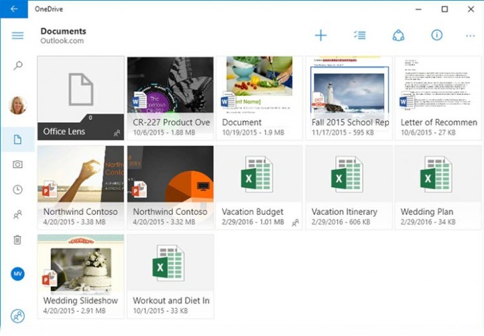The width and height of the screenshot is (484, 336).
Task: Open the Photos camera icon in sidebar
Action: point(18,164)
